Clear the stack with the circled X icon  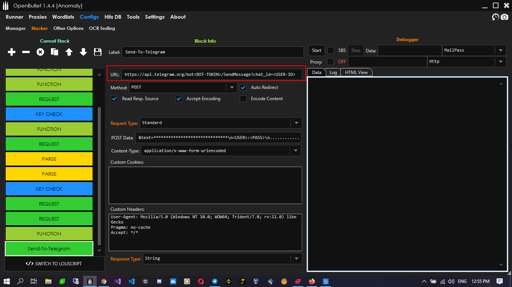[x=40, y=52]
